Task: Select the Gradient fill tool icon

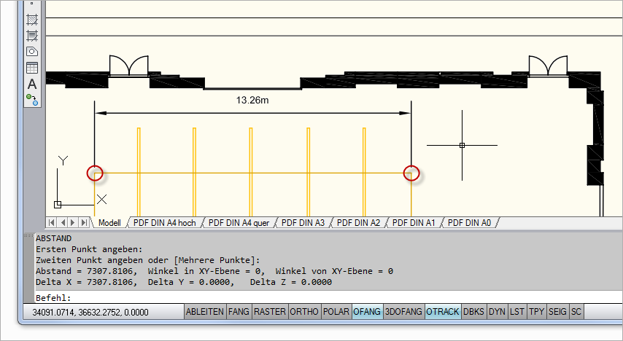Action: (32, 36)
